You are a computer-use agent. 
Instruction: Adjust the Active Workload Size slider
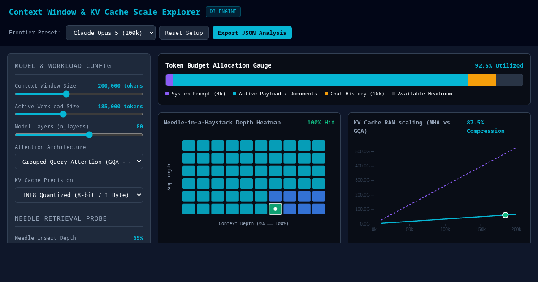[79, 114]
